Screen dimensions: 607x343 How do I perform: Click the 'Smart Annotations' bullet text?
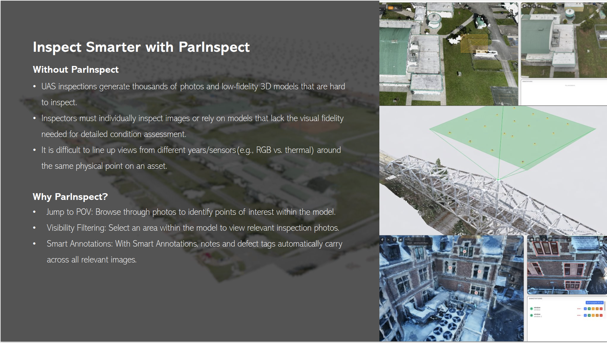[194, 252]
